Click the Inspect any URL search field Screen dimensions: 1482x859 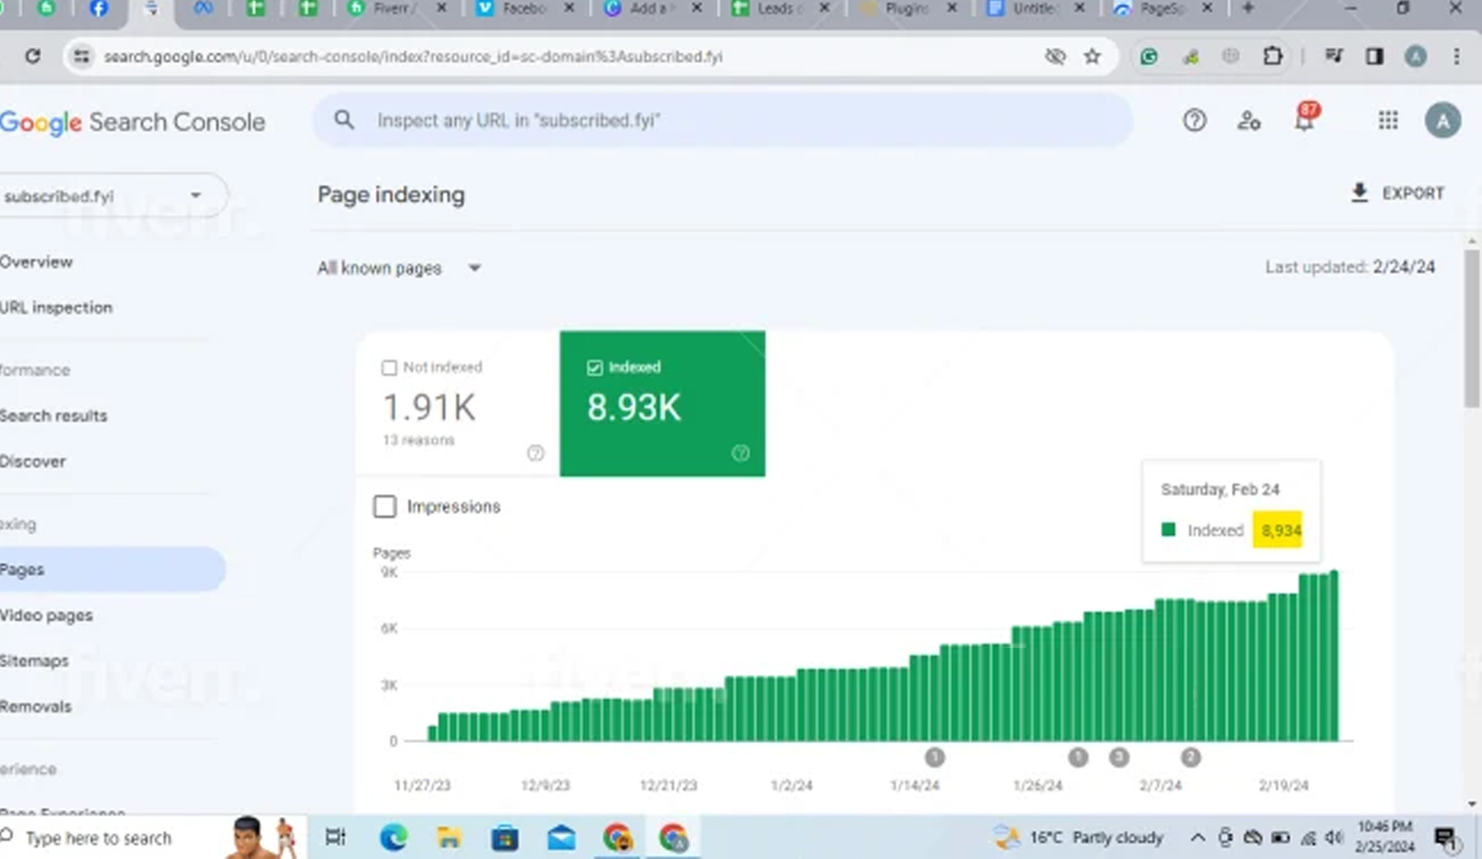coord(723,121)
